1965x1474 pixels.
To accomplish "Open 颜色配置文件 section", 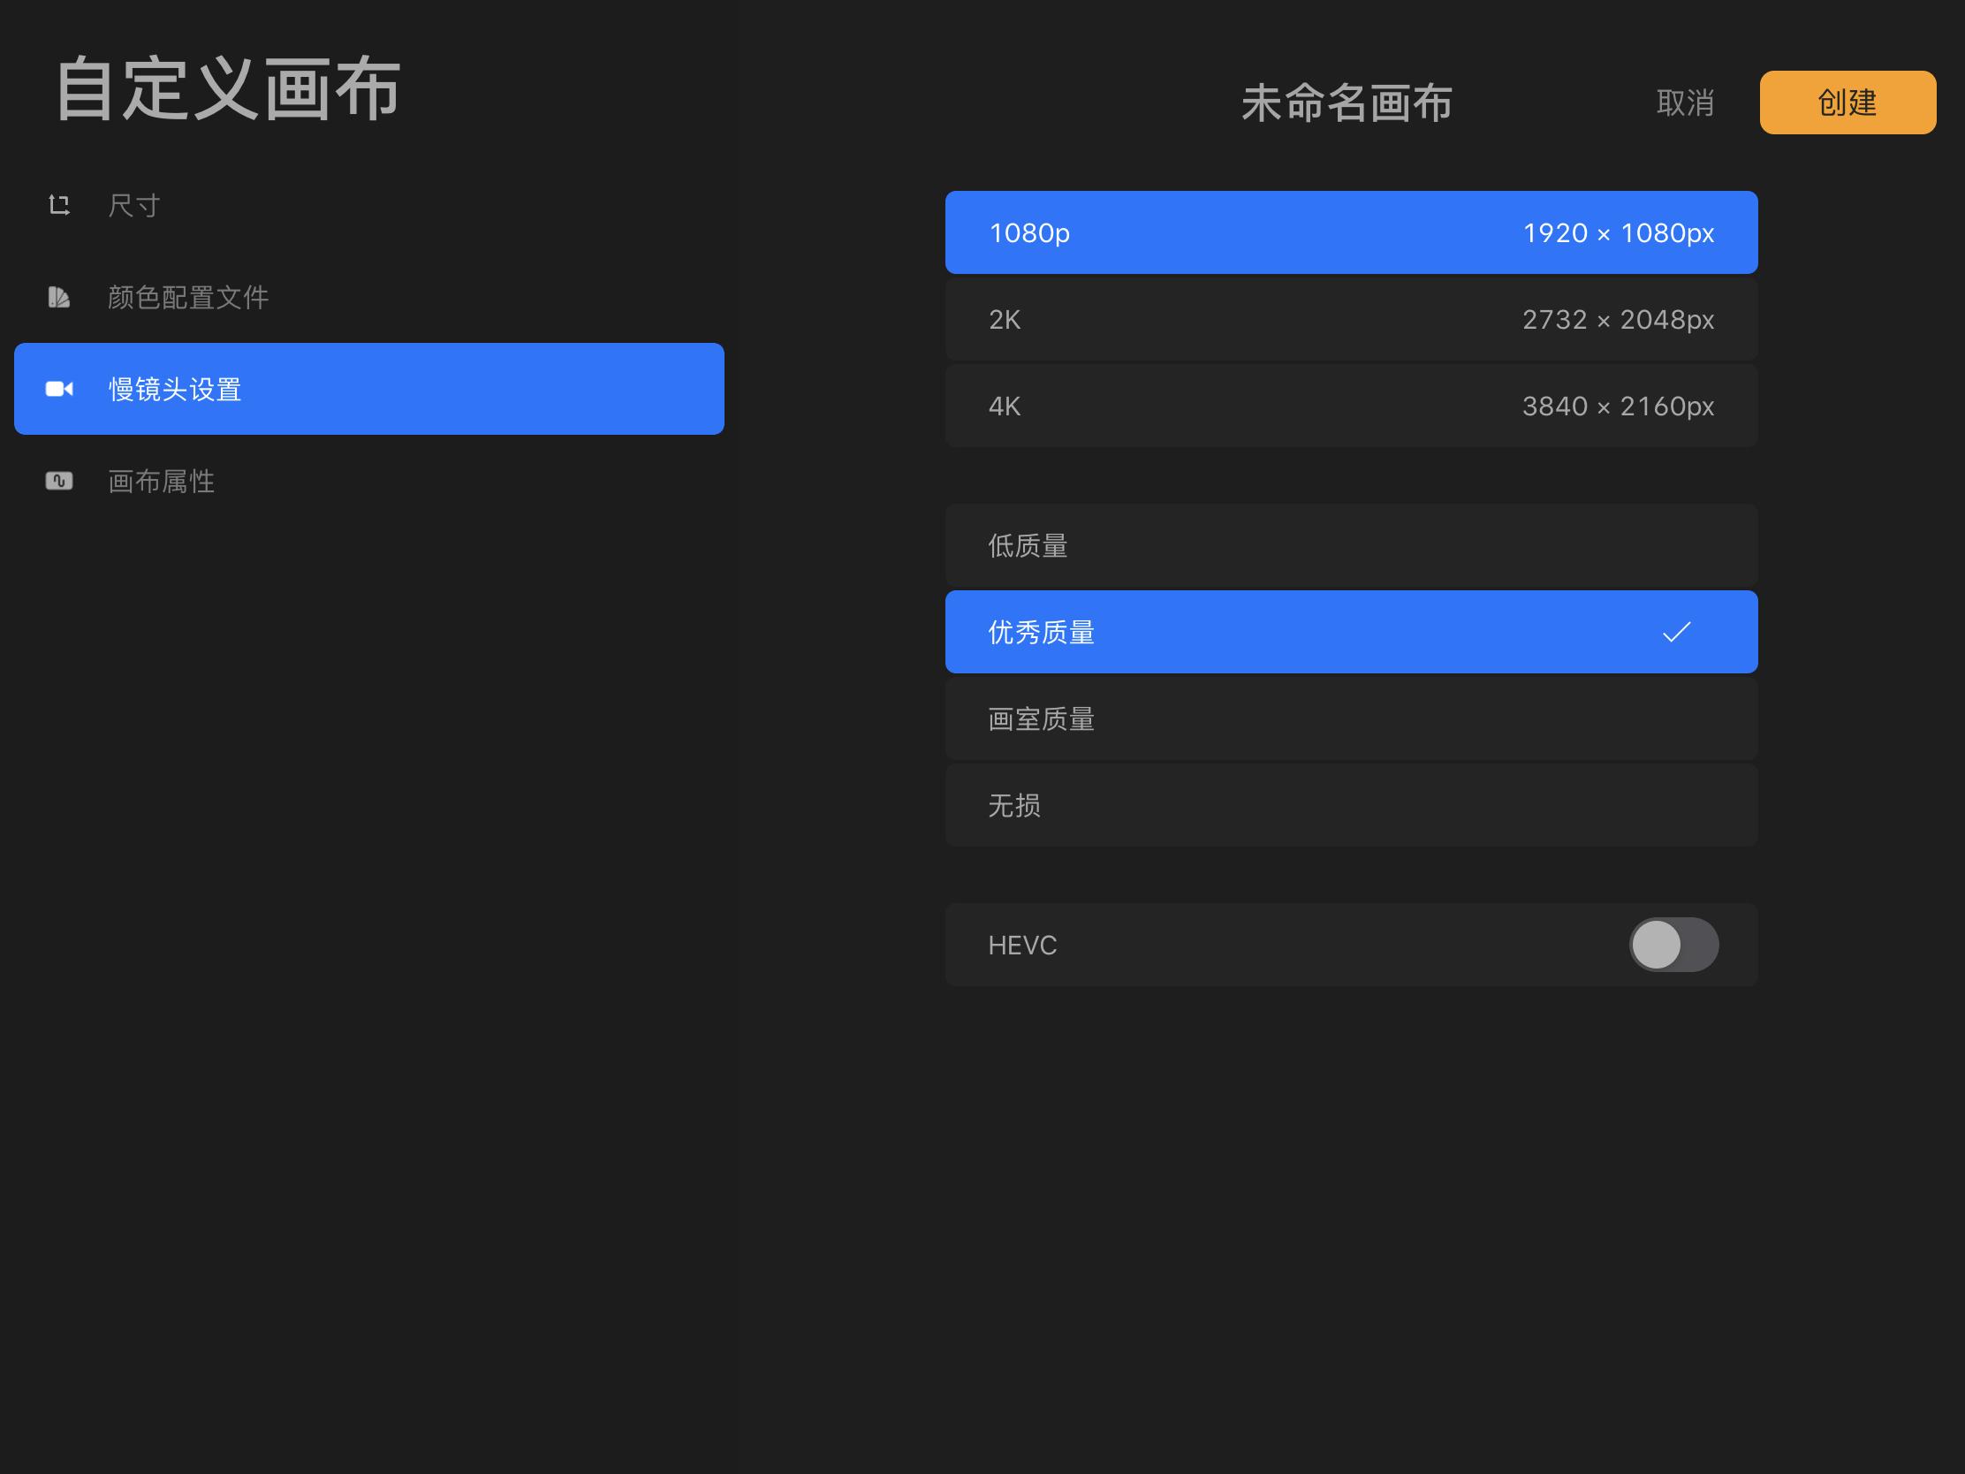I will click(x=187, y=297).
